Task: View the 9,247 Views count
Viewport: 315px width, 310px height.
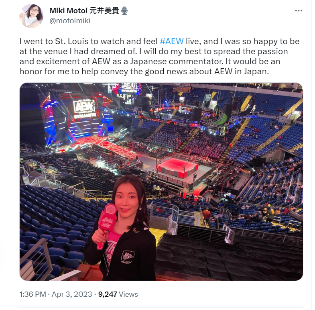Action: point(118,294)
